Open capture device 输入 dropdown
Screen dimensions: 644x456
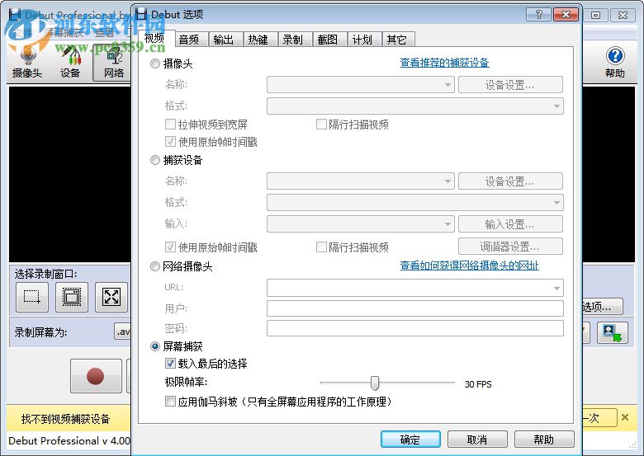click(x=361, y=224)
